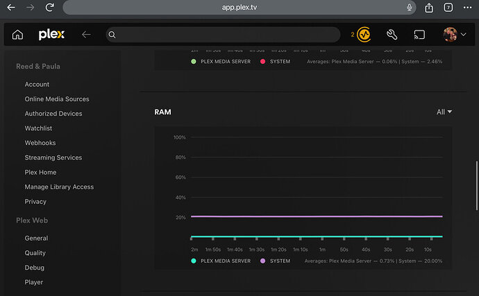Toggle the CPU System legend series

(275, 61)
